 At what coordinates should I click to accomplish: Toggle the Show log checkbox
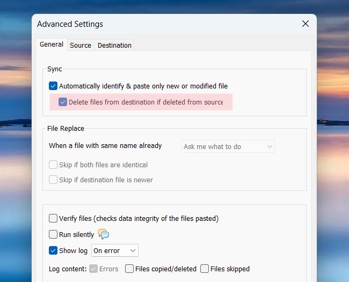53,250
